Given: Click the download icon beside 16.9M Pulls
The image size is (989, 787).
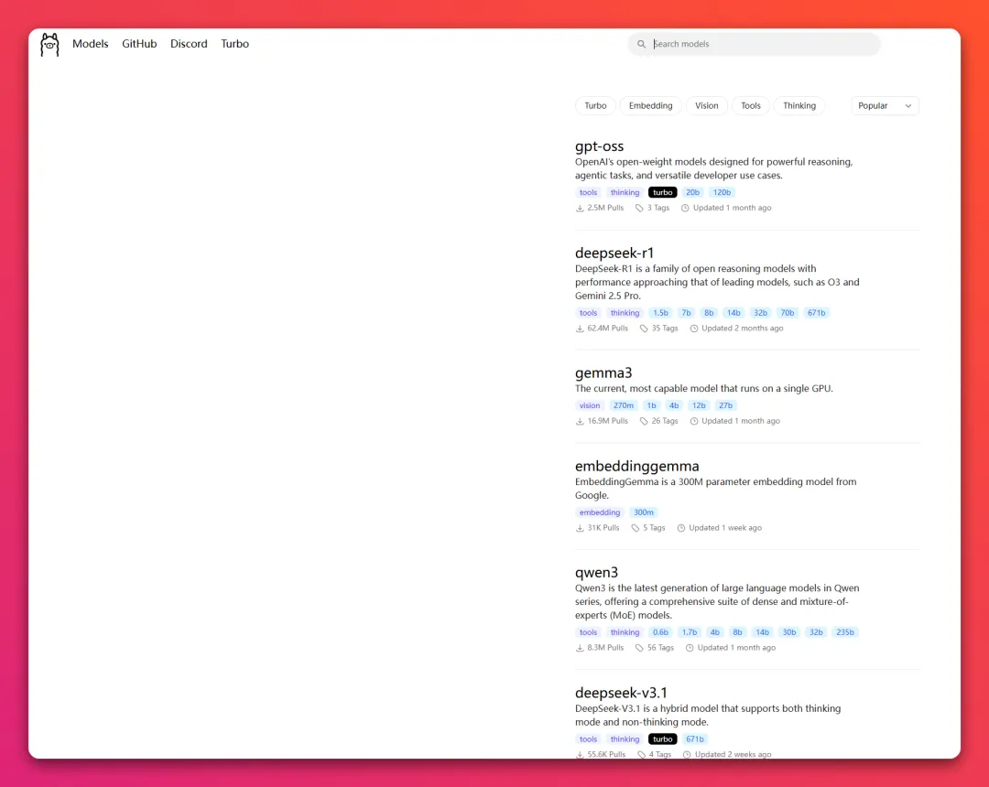Looking at the screenshot, I should [x=580, y=421].
